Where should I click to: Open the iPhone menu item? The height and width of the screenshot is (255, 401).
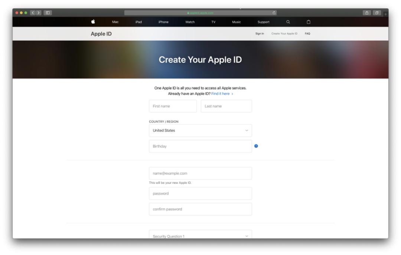coord(163,22)
